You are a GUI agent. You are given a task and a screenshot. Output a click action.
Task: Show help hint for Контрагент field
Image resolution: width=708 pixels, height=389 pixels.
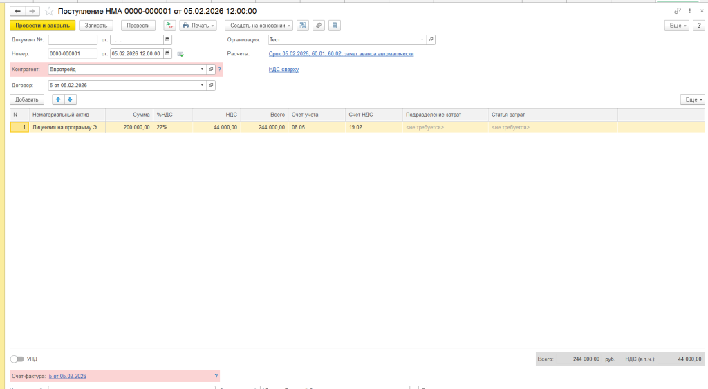coord(219,70)
